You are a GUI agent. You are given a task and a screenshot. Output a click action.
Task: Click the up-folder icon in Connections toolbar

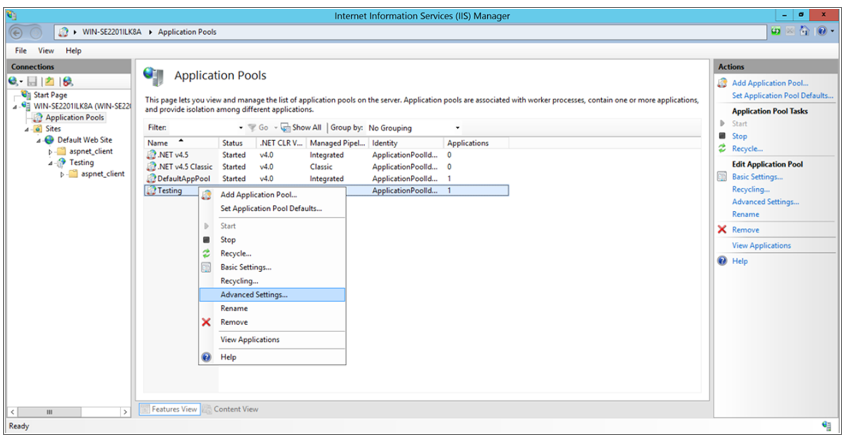point(49,81)
